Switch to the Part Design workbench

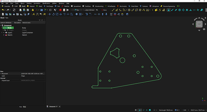(x=48, y=6)
